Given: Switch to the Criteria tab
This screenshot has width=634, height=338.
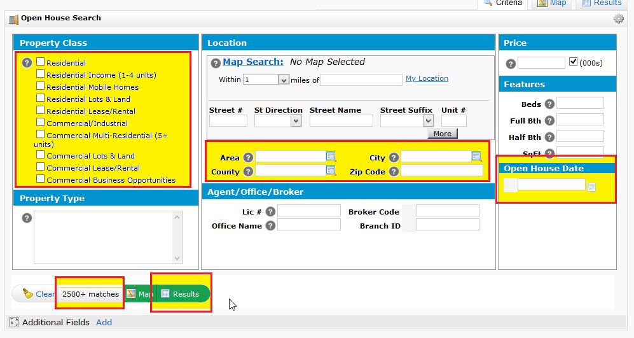Looking at the screenshot, I should point(503,3).
